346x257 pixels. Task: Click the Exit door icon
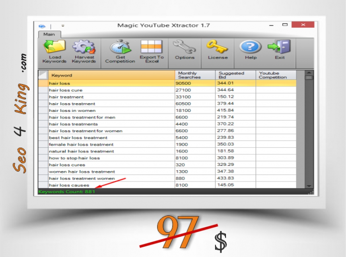279,47
